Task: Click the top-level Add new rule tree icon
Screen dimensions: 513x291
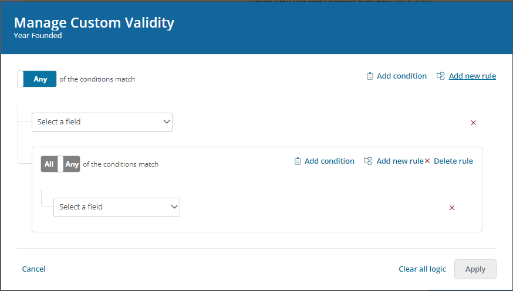Action: [440, 76]
